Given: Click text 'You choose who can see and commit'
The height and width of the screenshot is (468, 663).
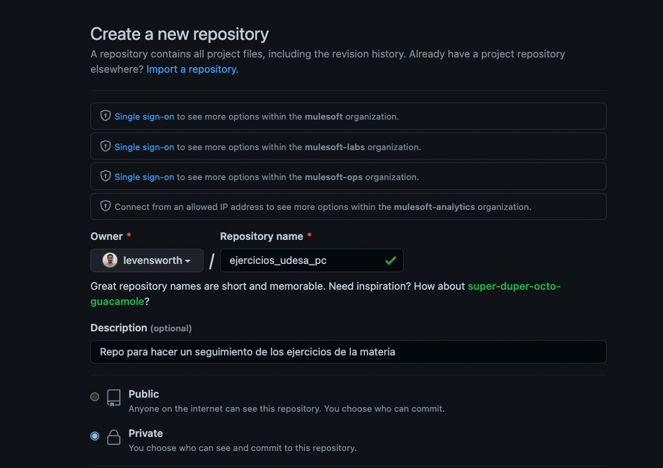Looking at the screenshot, I should pyautogui.click(x=204, y=448).
